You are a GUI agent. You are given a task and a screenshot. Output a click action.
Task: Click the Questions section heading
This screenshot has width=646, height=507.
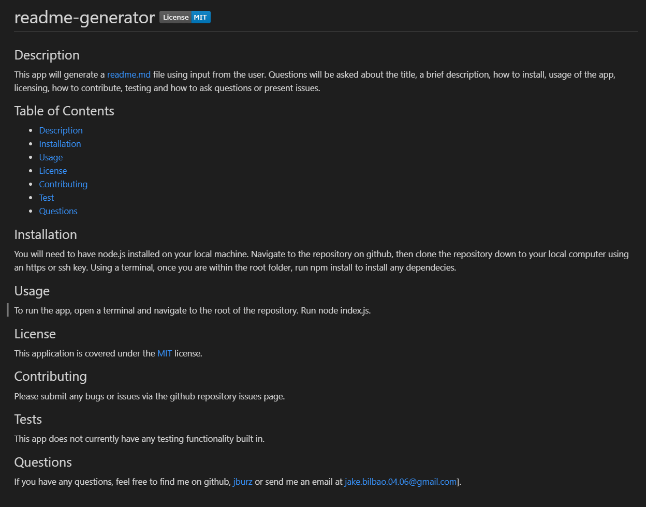pyautogui.click(x=43, y=463)
